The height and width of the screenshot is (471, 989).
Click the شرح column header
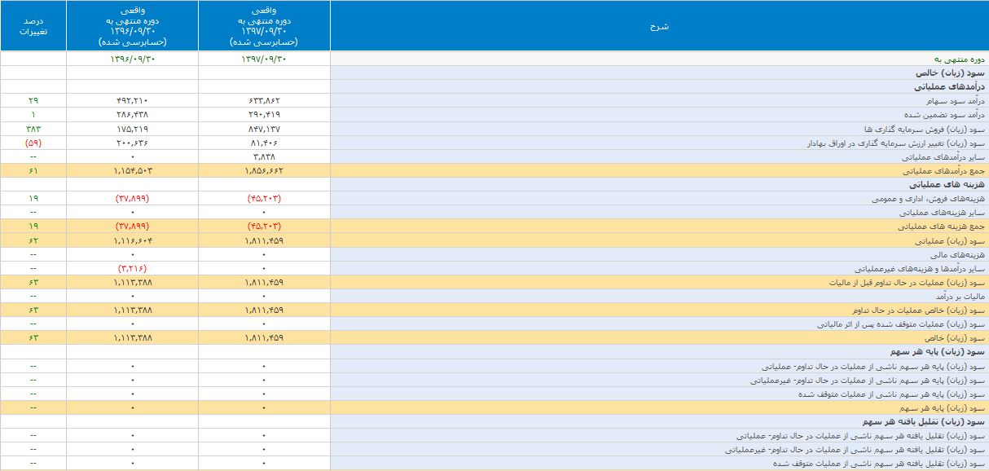(659, 26)
